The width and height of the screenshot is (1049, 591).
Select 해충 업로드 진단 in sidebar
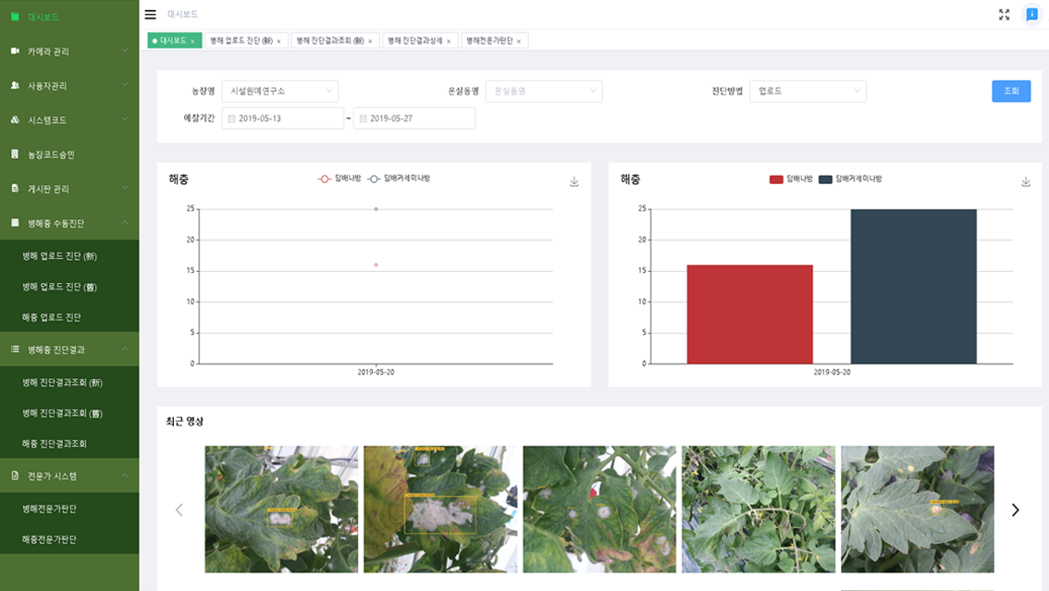click(x=52, y=317)
